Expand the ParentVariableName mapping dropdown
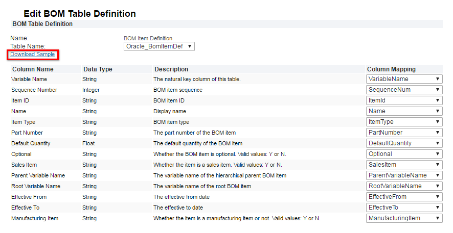 tap(404, 175)
